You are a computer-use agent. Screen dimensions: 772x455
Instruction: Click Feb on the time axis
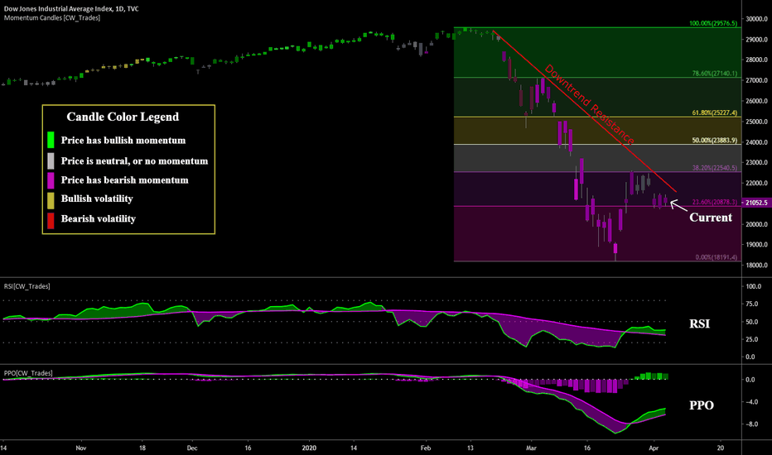[x=426, y=448]
